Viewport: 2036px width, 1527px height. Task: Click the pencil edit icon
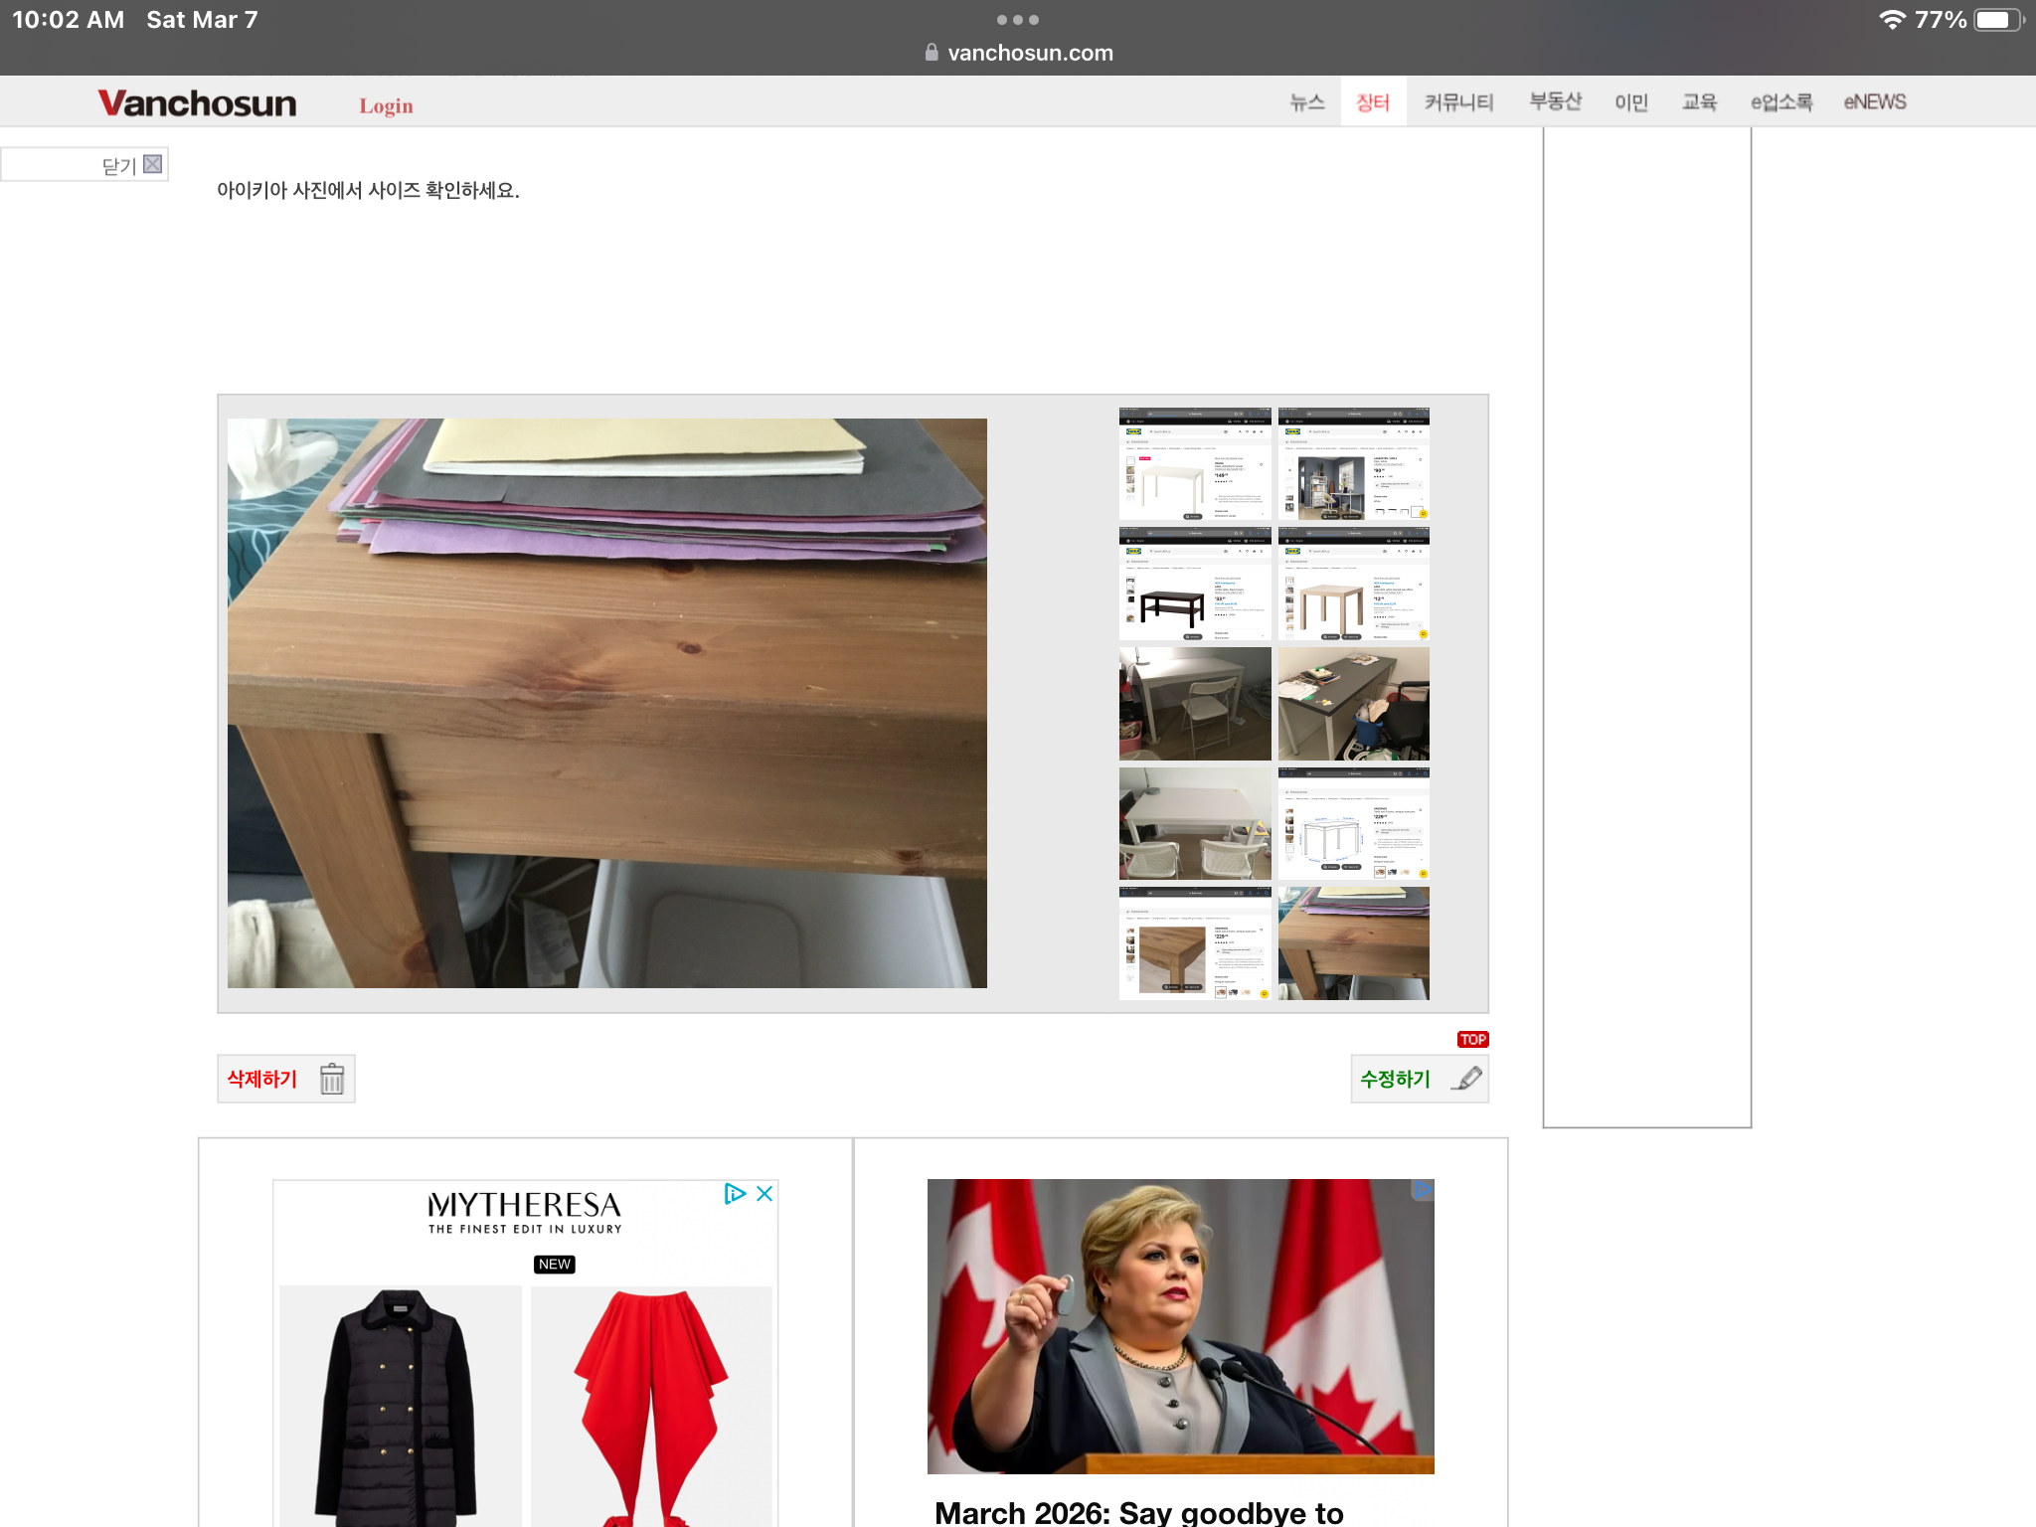[1466, 1079]
